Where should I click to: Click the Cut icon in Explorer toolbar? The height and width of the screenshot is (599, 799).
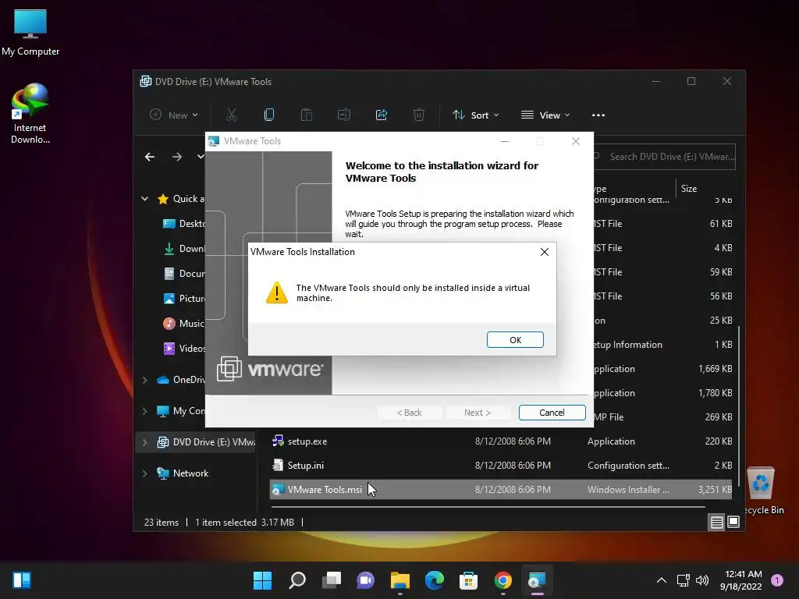(231, 115)
